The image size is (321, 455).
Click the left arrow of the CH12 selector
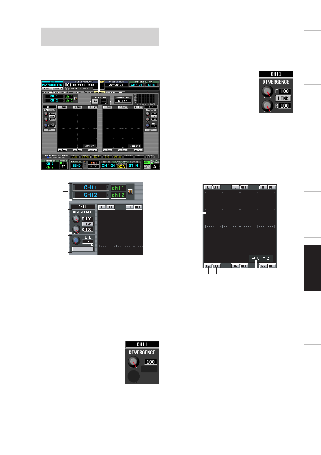74,195
